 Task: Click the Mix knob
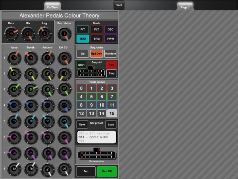coord(28,33)
